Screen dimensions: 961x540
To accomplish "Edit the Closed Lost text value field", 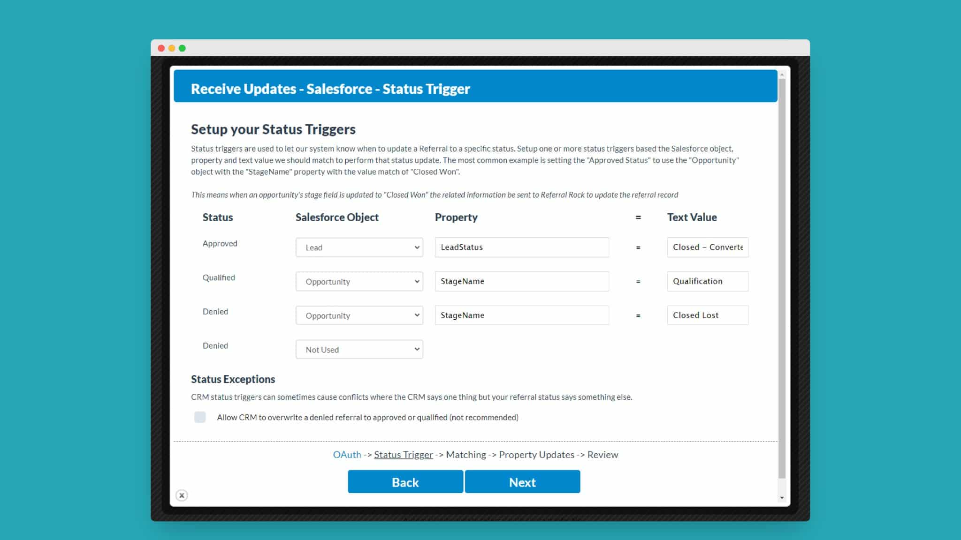I will click(707, 315).
